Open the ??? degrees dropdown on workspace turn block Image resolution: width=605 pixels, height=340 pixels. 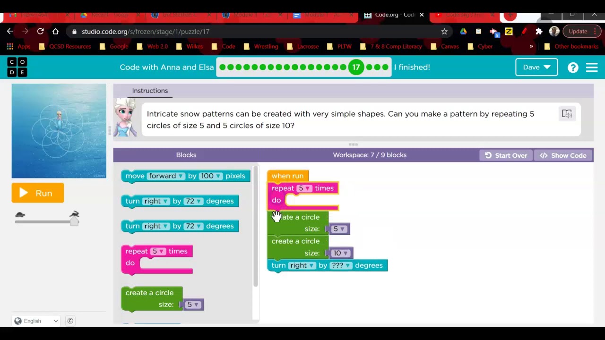click(x=341, y=265)
